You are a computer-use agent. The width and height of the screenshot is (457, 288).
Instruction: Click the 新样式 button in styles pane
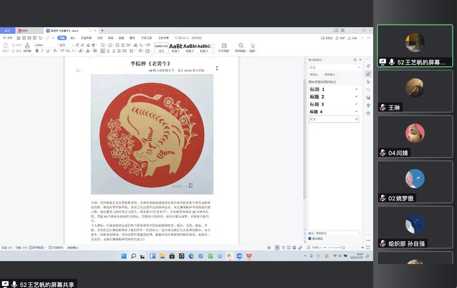315,75
